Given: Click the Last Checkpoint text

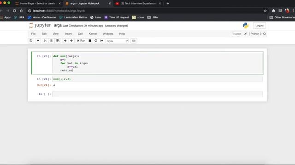Looking at the screenshot, I should (83, 26).
